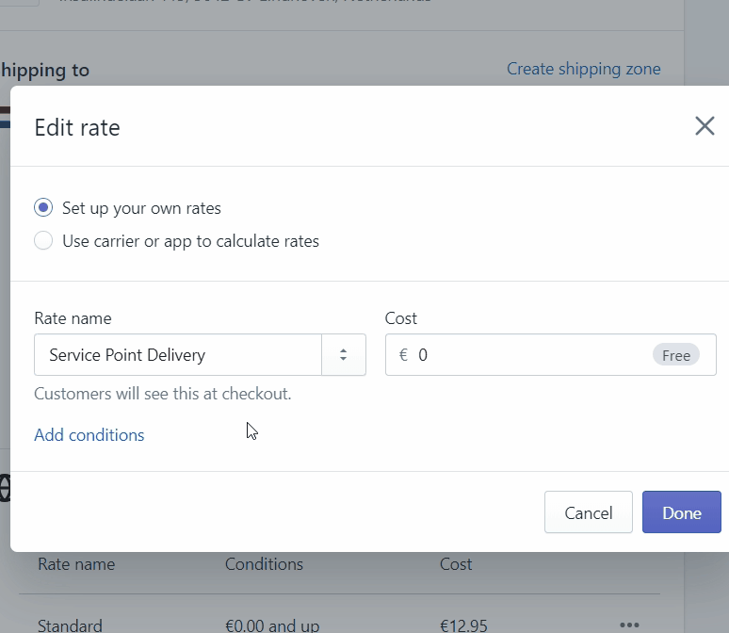The image size is (729, 633).
Task: Open the rate name suggestions dropdown
Action: [344, 355]
